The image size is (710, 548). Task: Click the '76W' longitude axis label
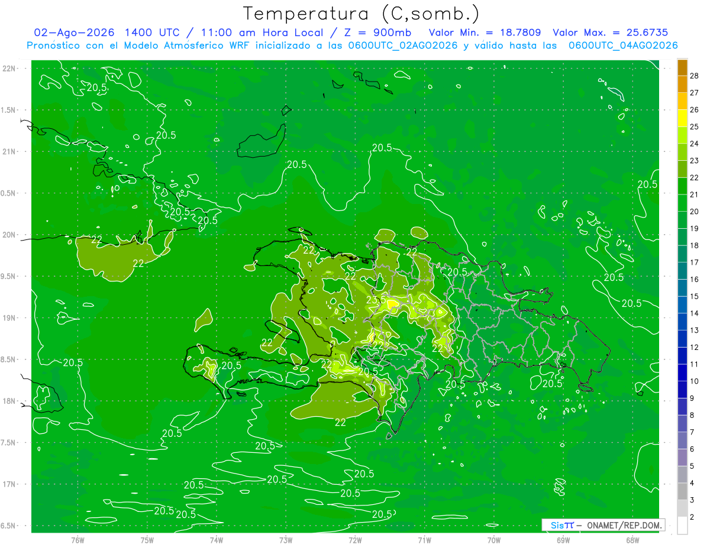(x=78, y=540)
